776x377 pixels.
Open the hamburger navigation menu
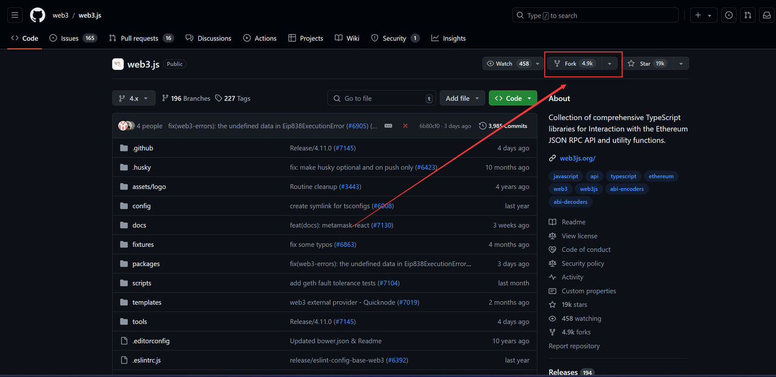15,15
